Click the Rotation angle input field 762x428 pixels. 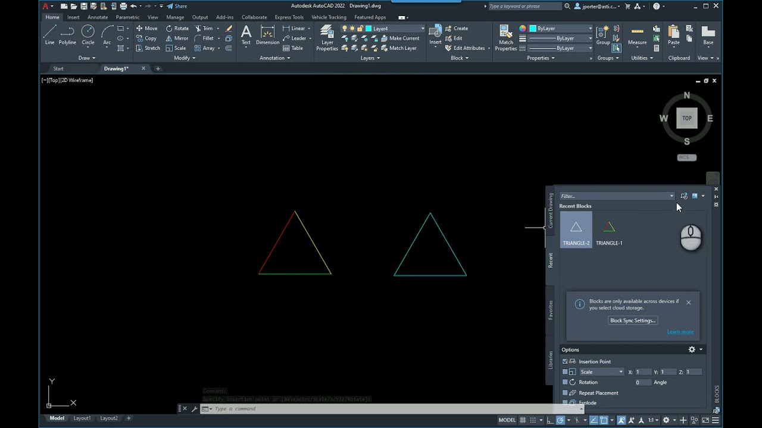643,382
